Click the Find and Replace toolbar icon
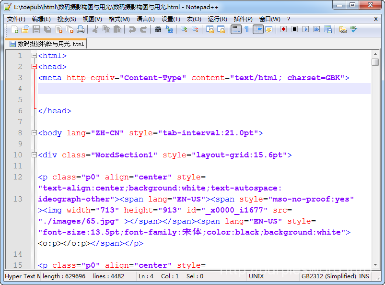 click(169, 29)
